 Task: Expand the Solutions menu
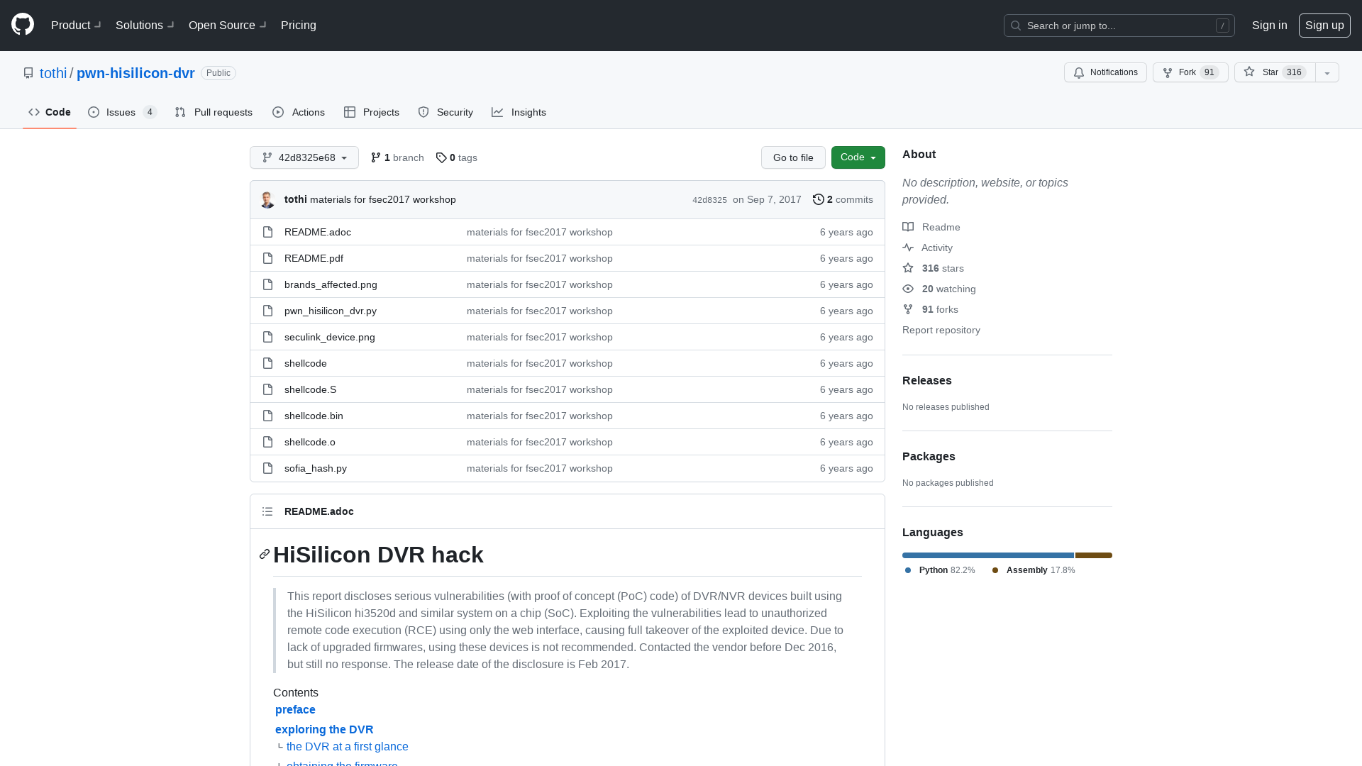pyautogui.click(x=145, y=25)
